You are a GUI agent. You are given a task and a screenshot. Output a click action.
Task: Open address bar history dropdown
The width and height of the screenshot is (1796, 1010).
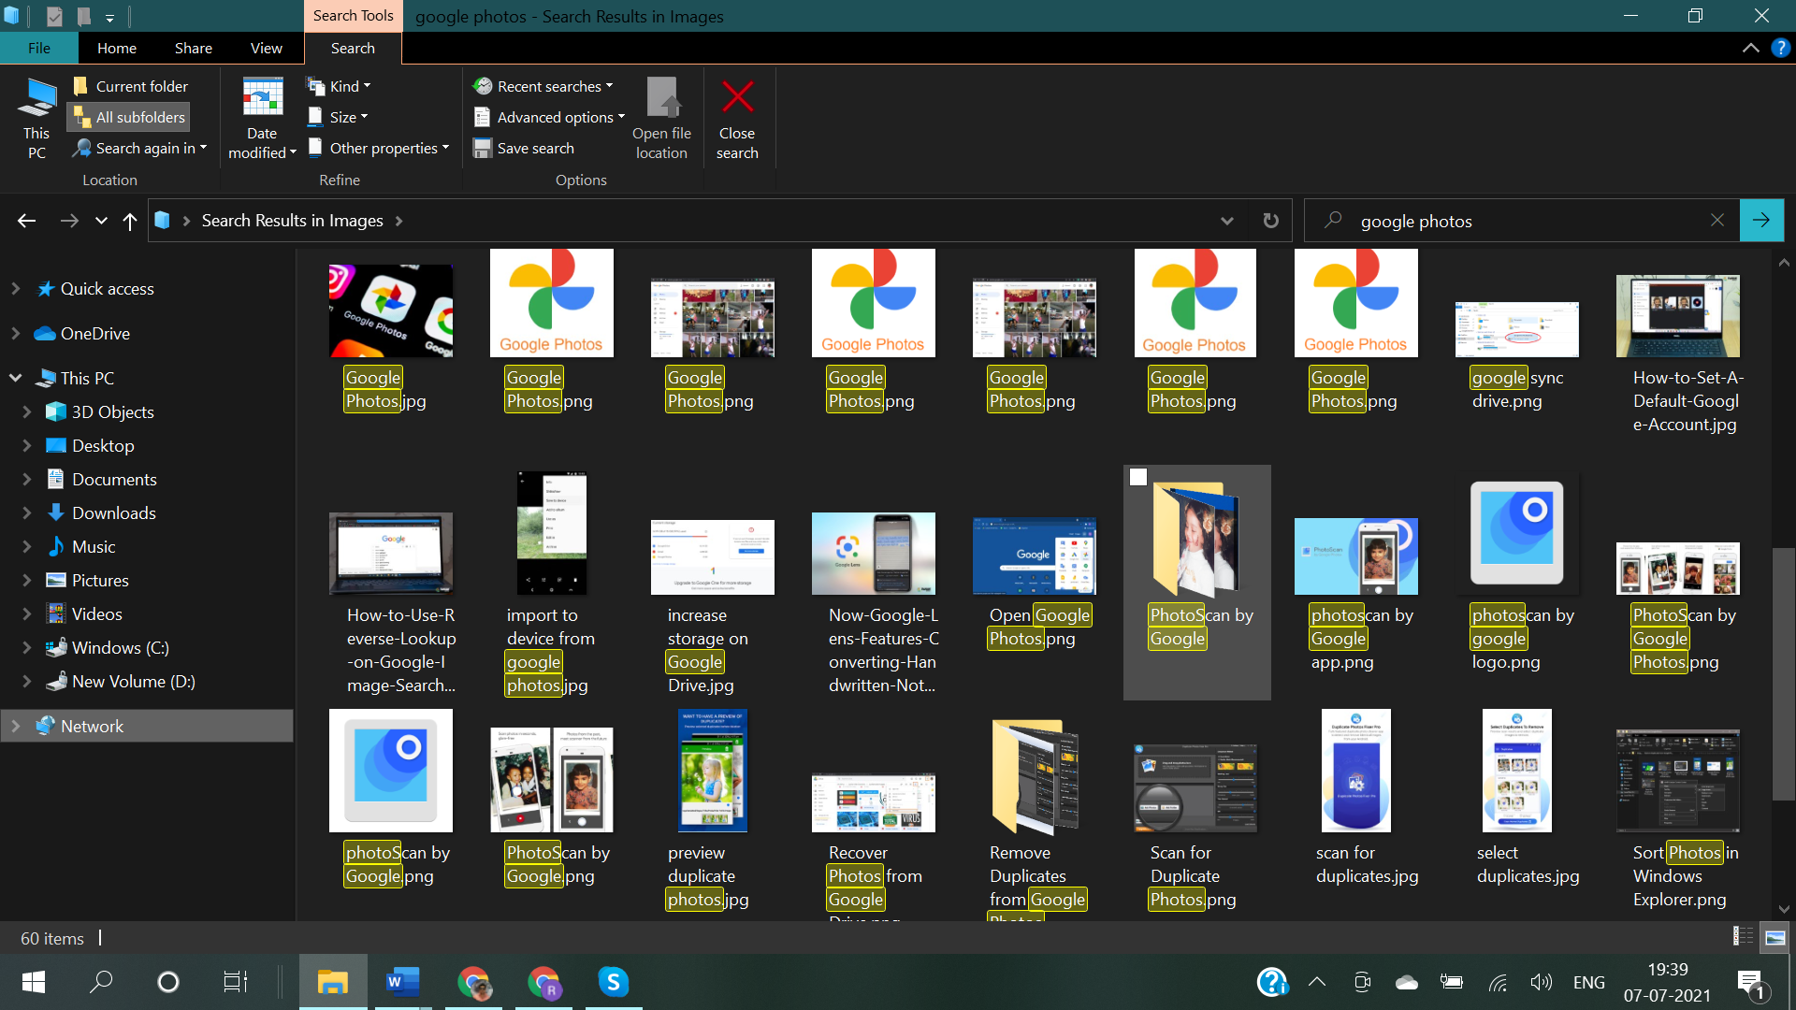(1226, 221)
